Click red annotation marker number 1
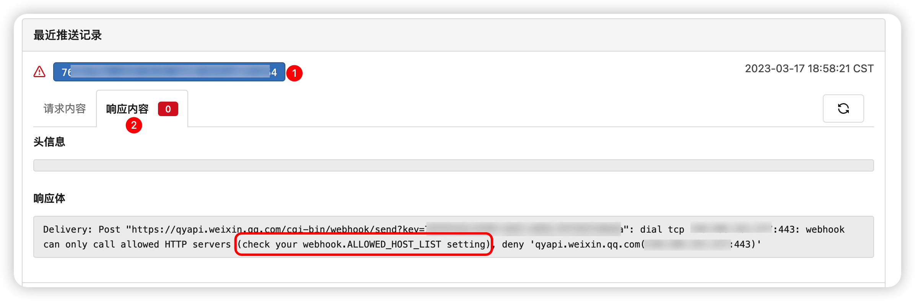915x301 pixels. tap(294, 73)
